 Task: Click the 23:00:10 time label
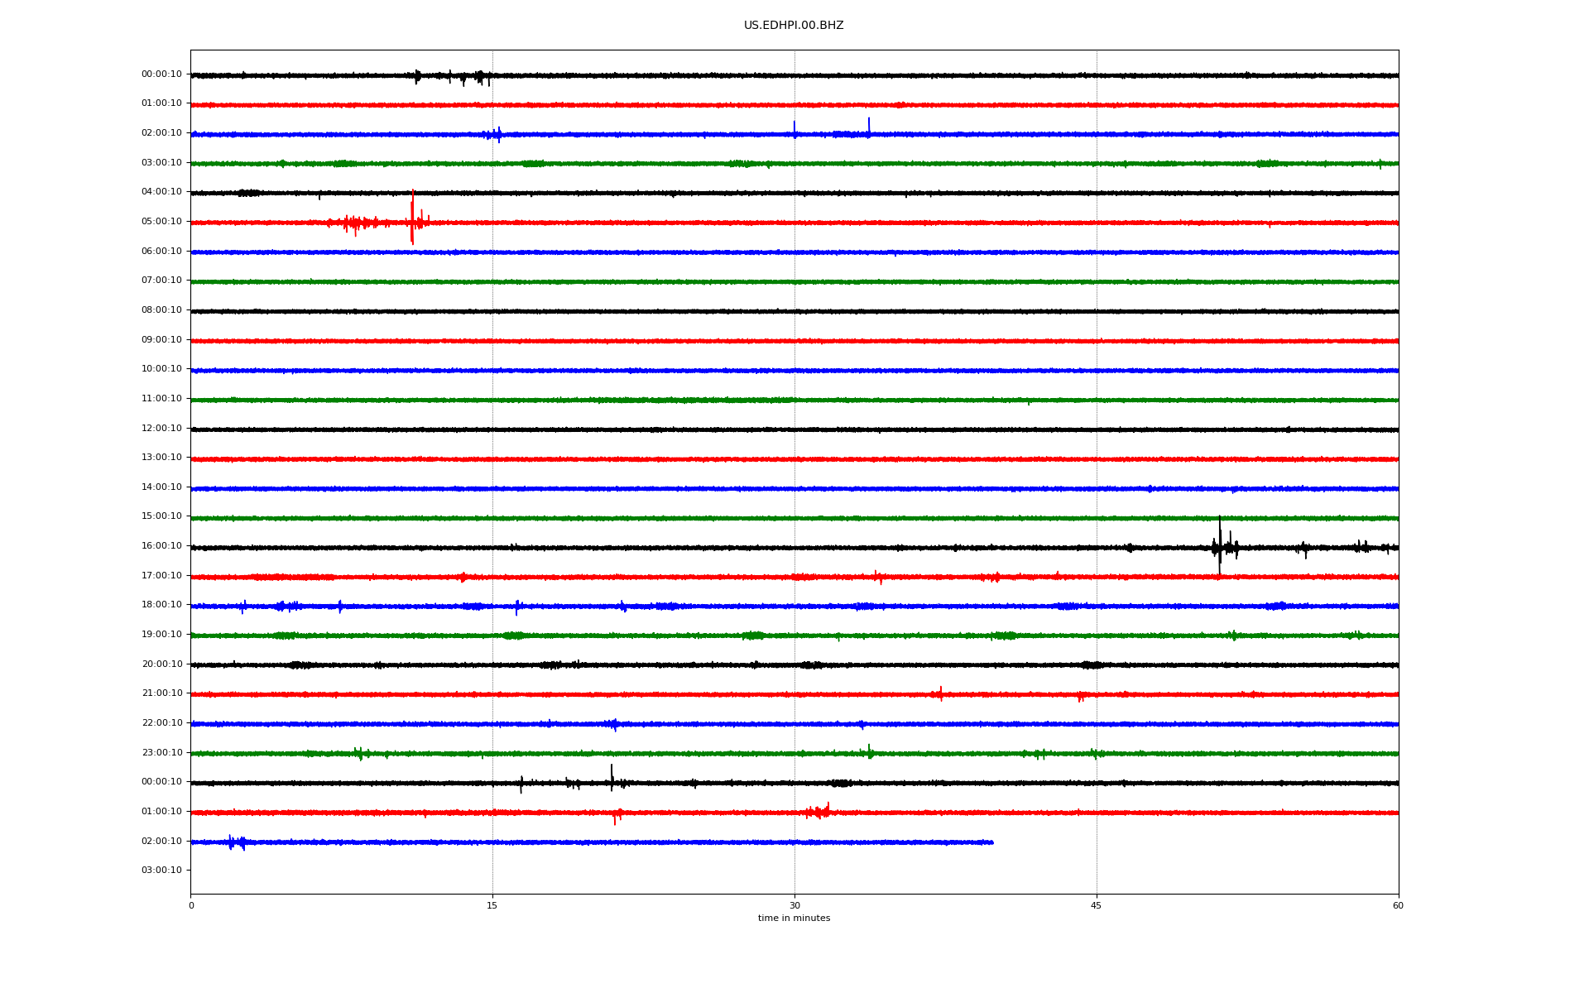[161, 753]
